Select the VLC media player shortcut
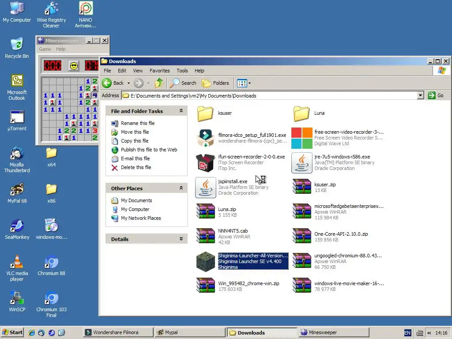 coord(17,268)
